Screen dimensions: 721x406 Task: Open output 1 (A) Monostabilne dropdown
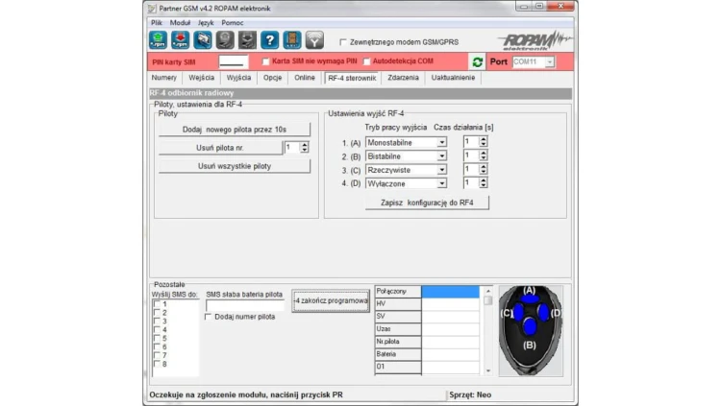pyautogui.click(x=441, y=142)
